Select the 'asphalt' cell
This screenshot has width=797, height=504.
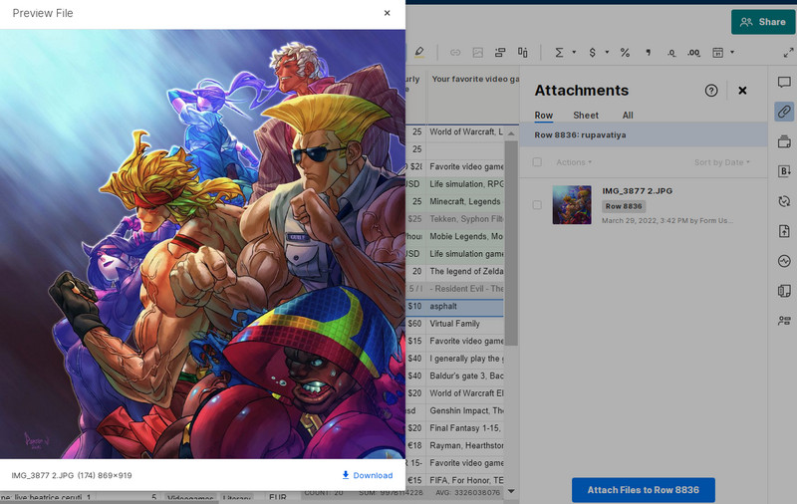coord(465,307)
